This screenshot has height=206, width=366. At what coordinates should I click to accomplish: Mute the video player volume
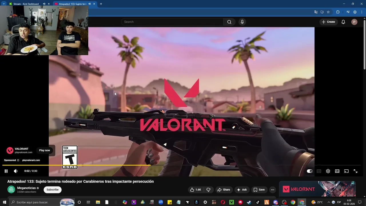(16, 171)
